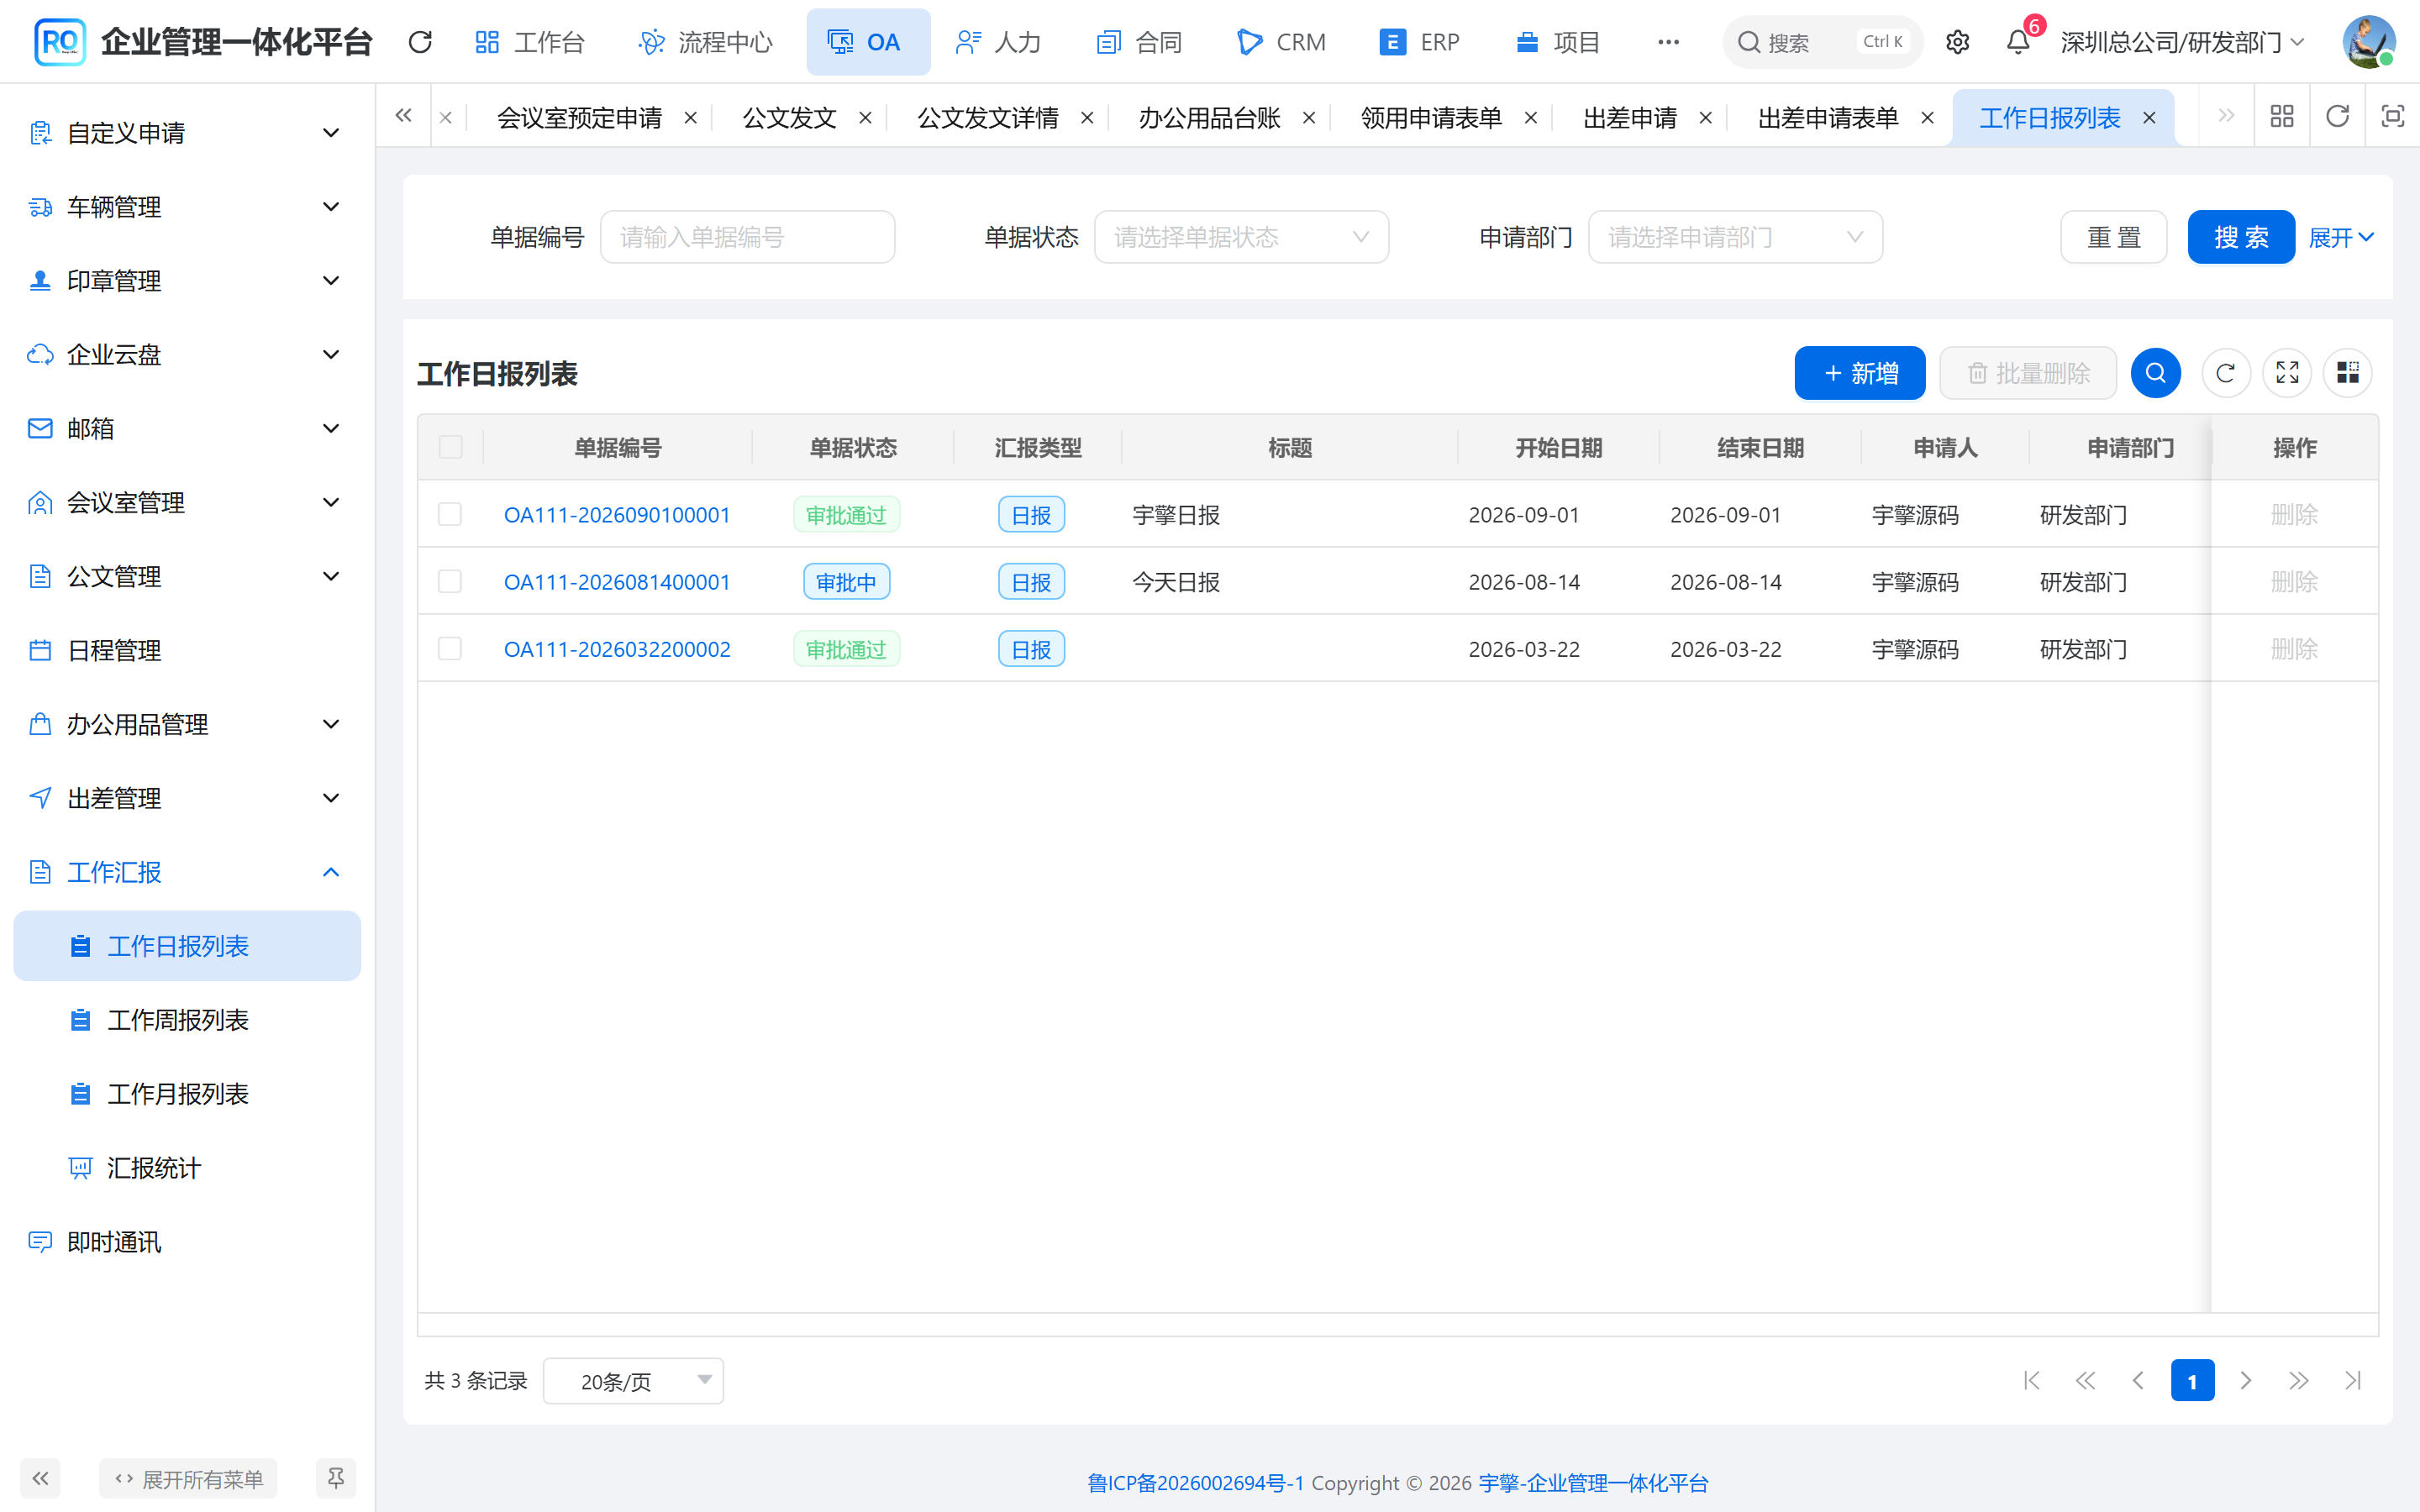
Task: Open 鲁ICP备2026002694号-1 footer link
Action: (1196, 1483)
